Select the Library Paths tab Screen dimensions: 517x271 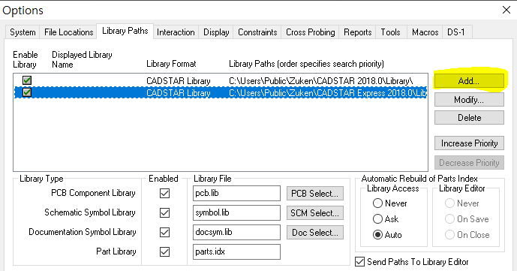[x=125, y=31]
